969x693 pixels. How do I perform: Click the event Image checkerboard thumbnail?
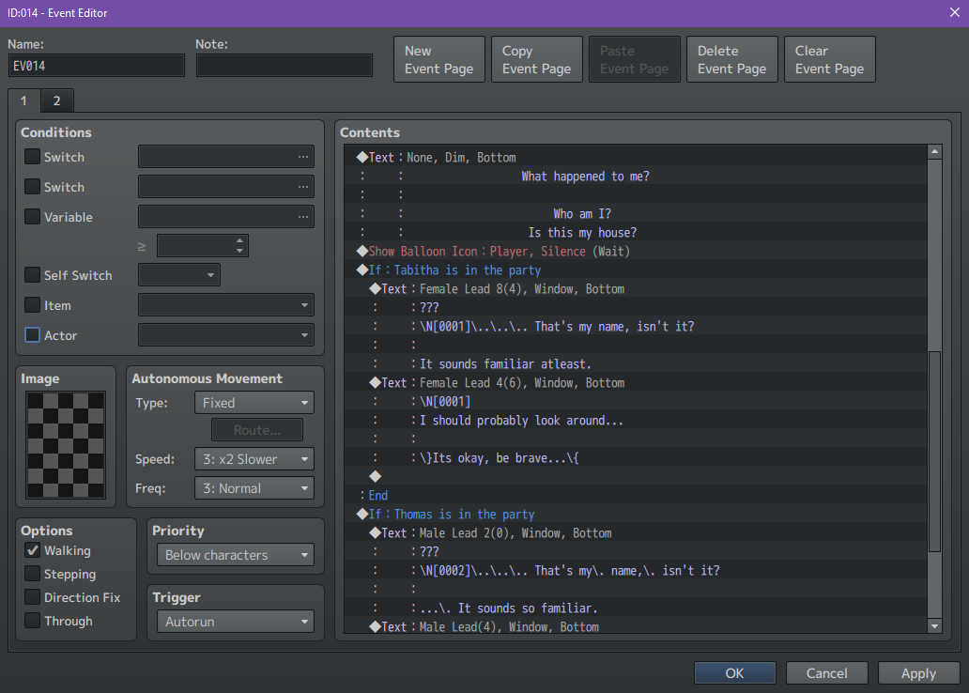pos(66,444)
